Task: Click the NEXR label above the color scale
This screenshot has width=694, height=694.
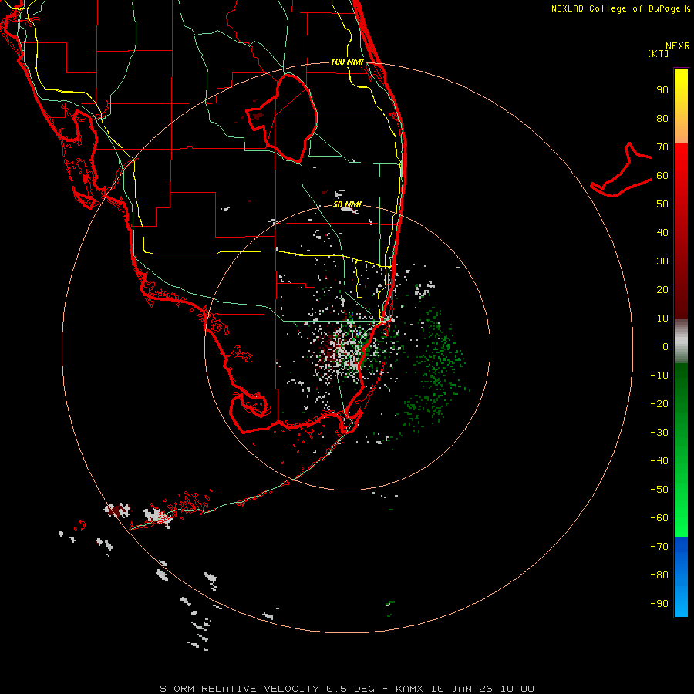Action: tap(677, 46)
